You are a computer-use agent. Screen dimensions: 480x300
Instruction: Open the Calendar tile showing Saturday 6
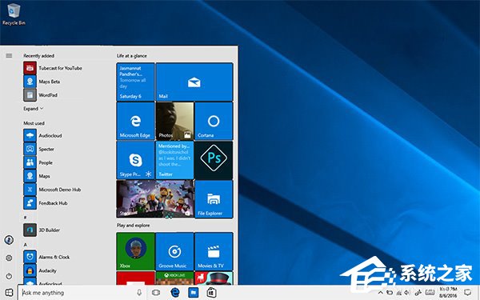click(136, 82)
